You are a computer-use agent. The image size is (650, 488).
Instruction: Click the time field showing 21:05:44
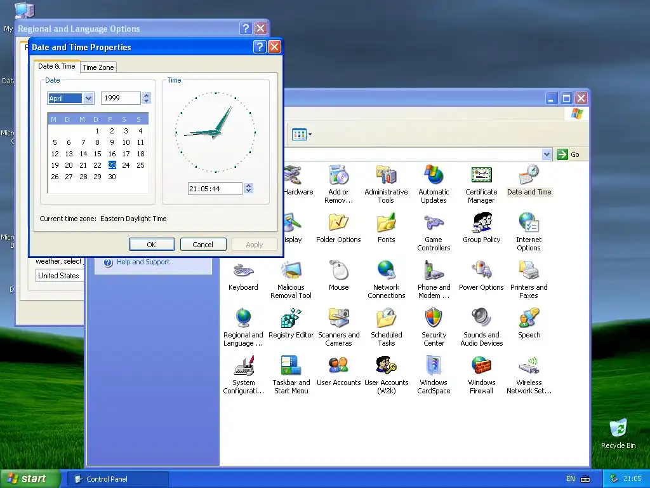[215, 188]
